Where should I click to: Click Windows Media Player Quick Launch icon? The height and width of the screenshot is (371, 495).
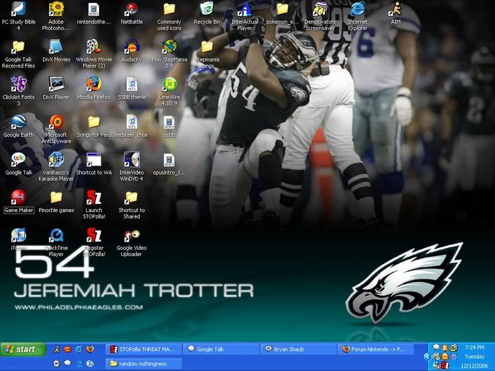click(x=56, y=364)
